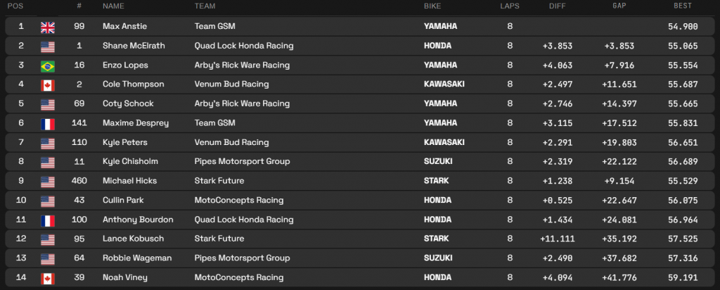The width and height of the screenshot is (720, 290).
Task: Select Kyle Peters' KAWASAKI bike label
Action: pos(444,142)
